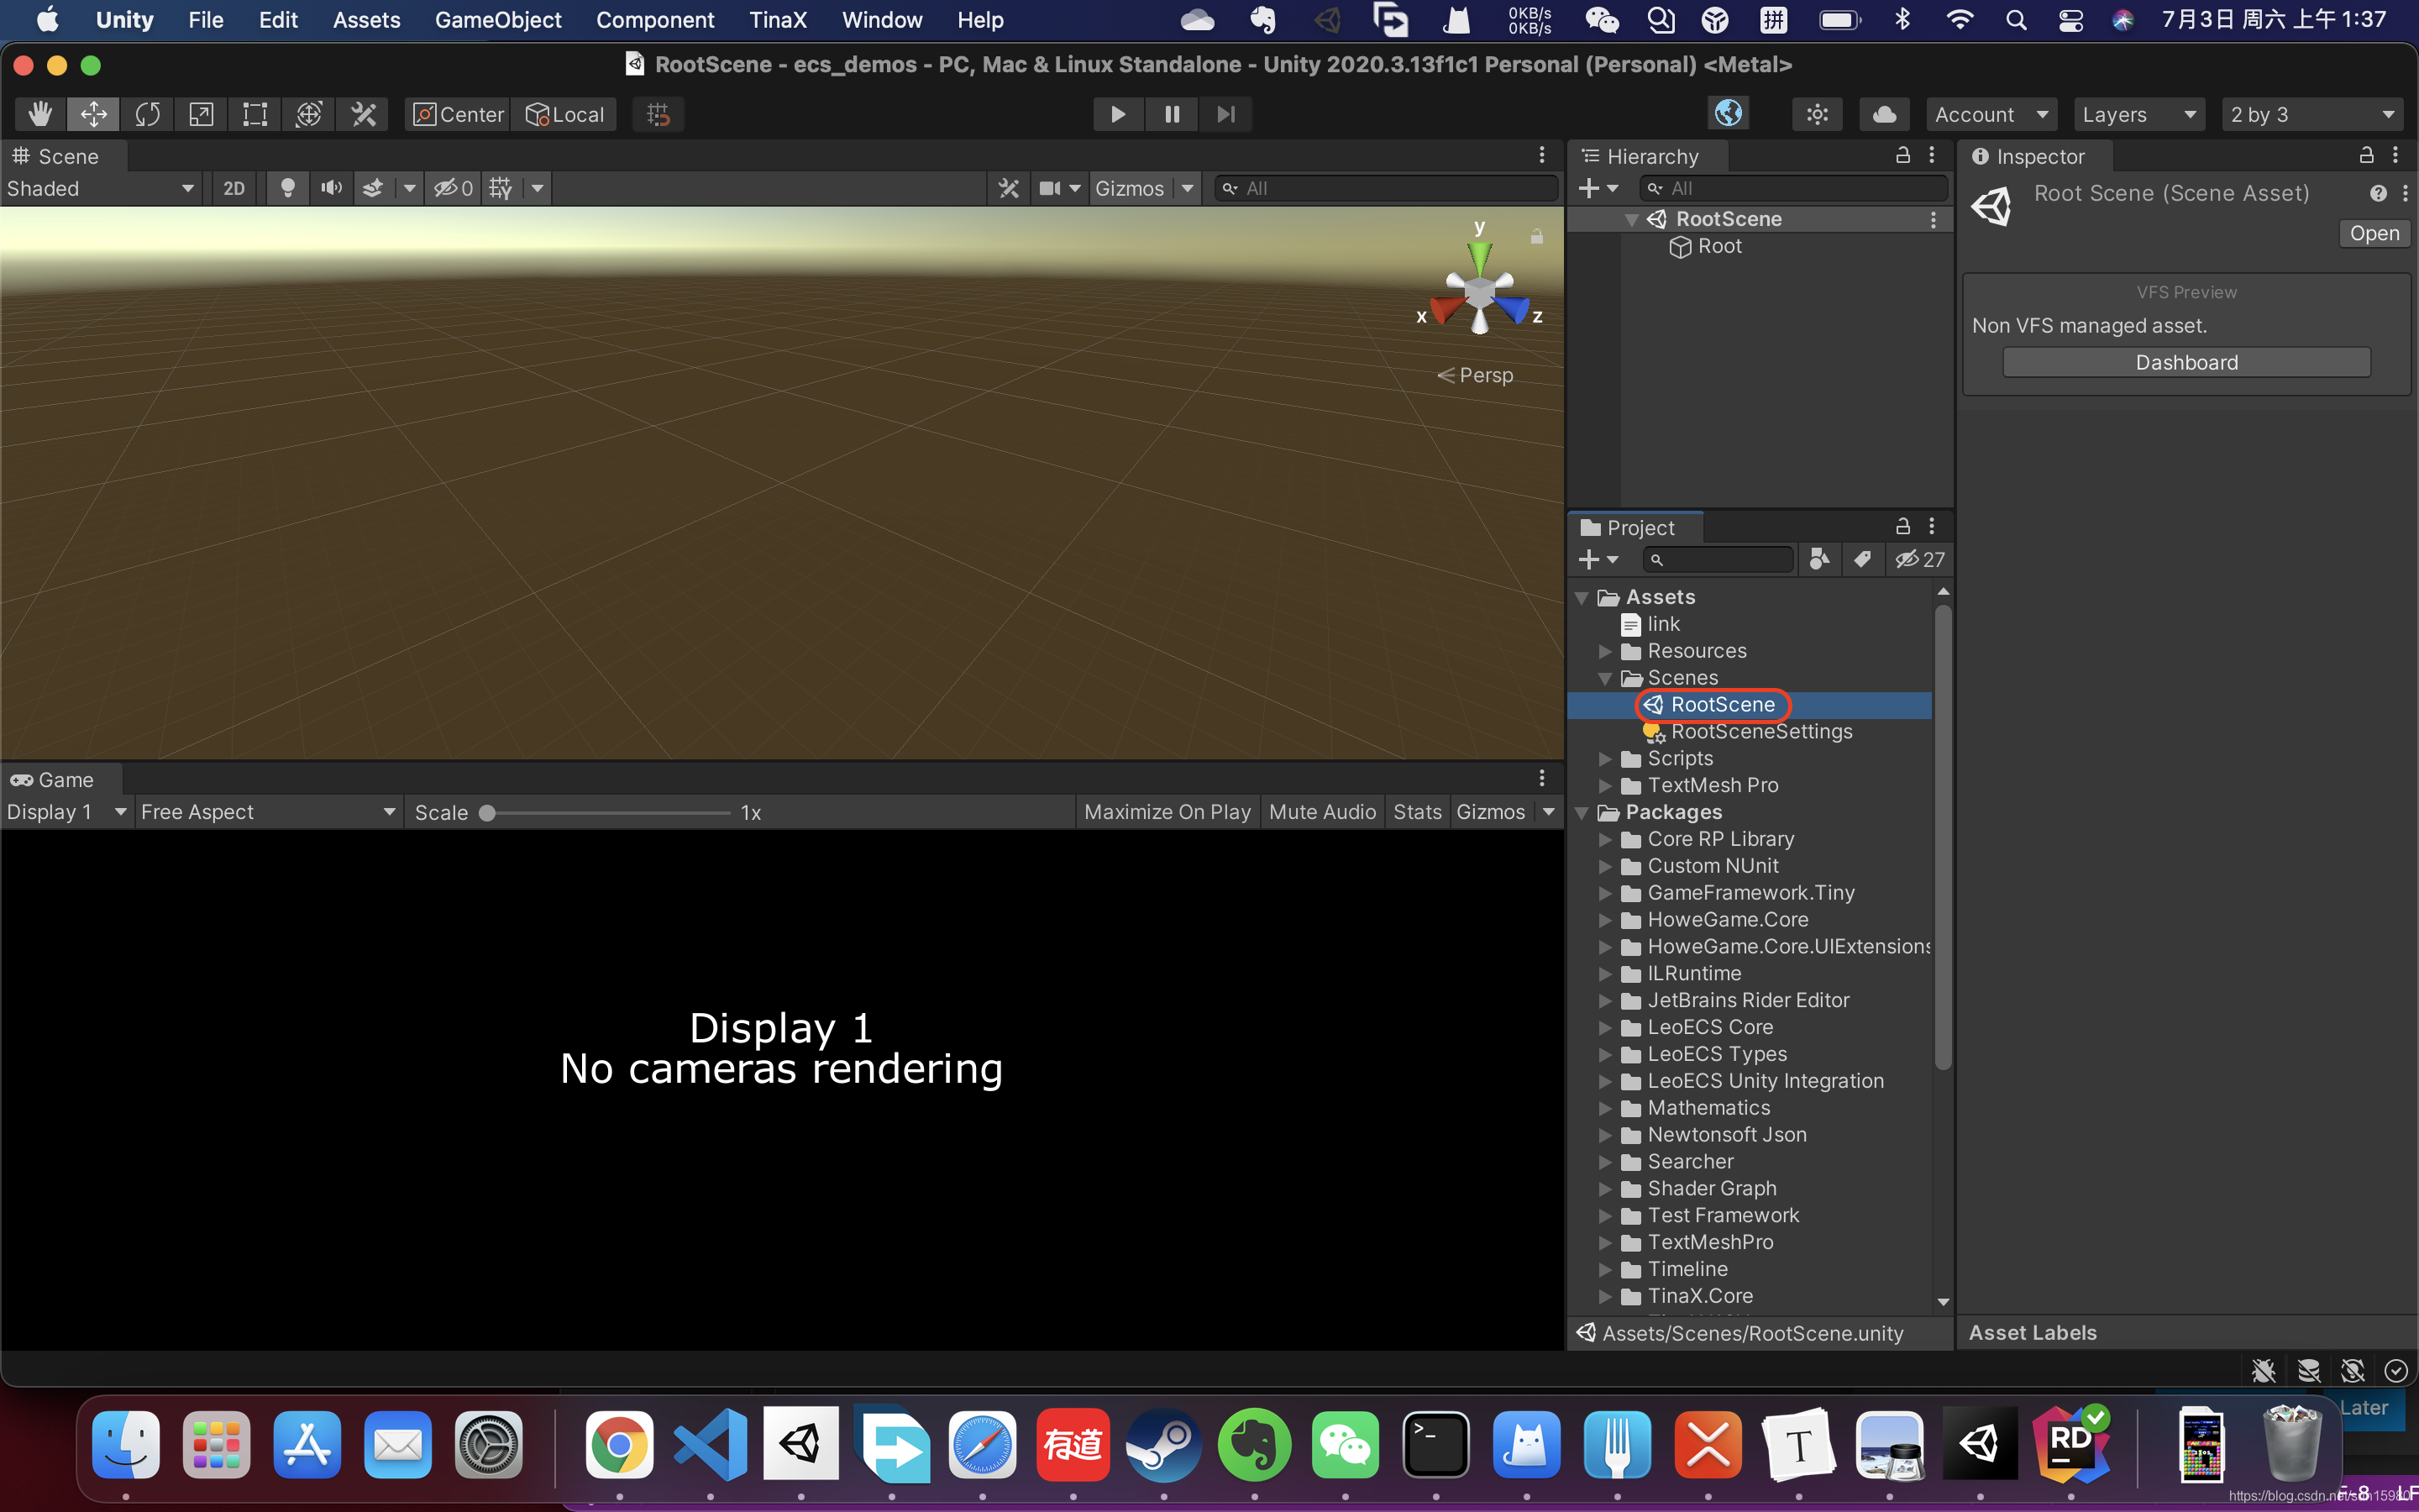Click the Pause button

click(1172, 114)
